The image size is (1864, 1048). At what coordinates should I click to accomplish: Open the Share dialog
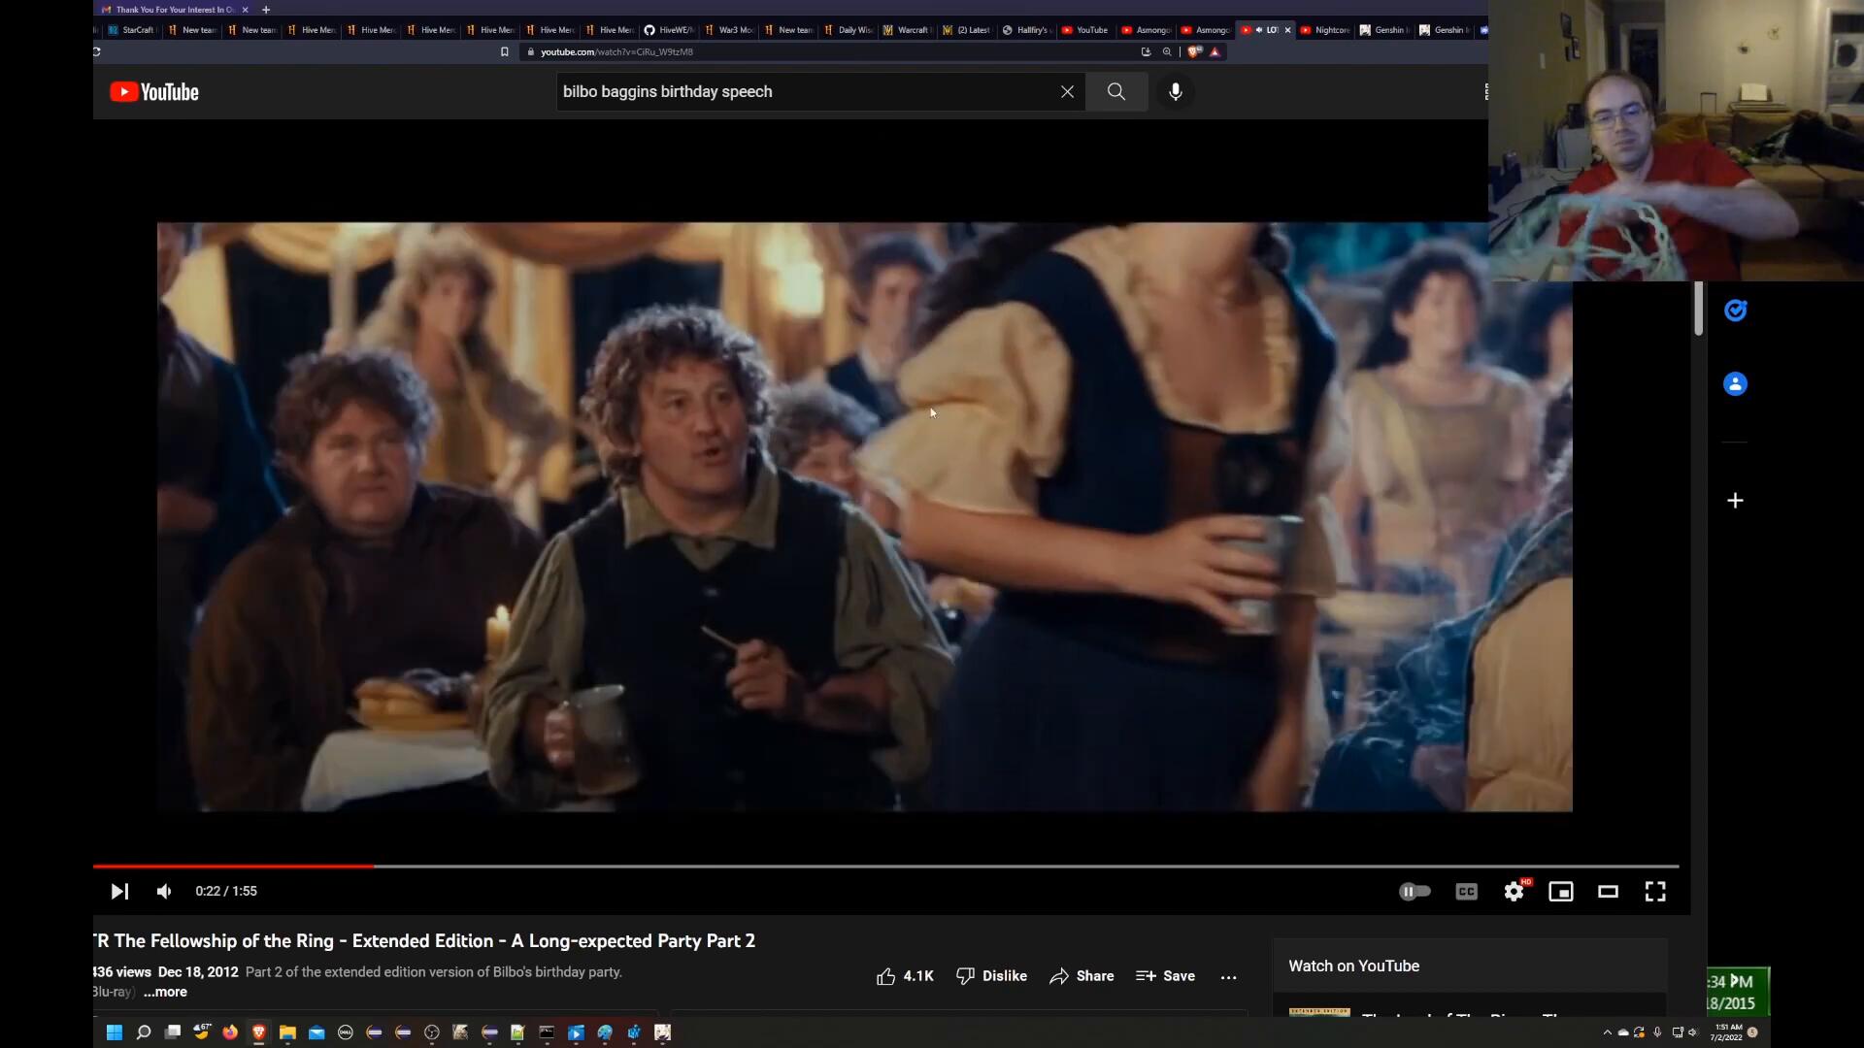[x=1082, y=976]
